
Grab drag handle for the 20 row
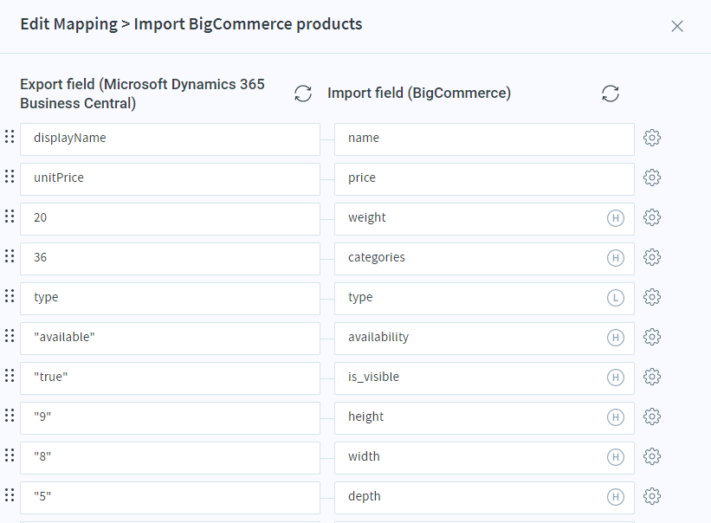pos(10,216)
